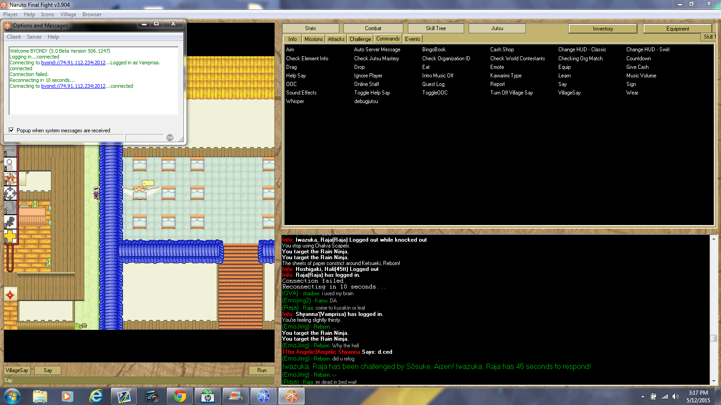Click the Say button below the map

(48, 370)
